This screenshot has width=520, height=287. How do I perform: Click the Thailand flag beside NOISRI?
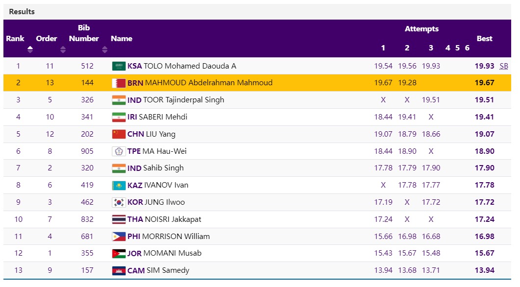pyautogui.click(x=119, y=219)
